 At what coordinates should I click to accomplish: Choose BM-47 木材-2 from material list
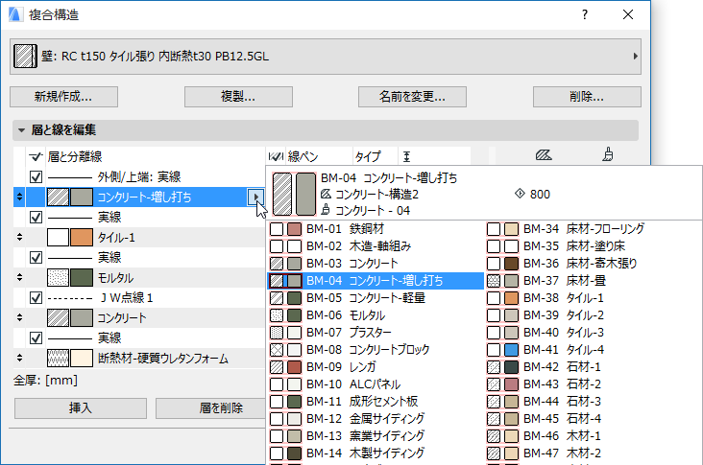point(594,453)
